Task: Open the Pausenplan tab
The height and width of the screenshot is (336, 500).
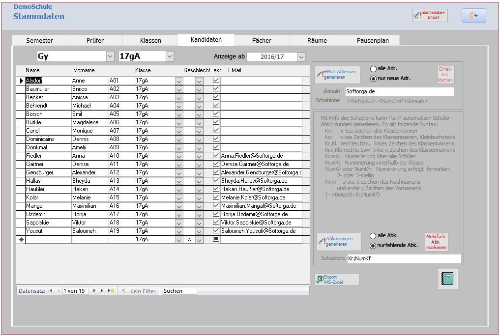Action: pos(372,40)
